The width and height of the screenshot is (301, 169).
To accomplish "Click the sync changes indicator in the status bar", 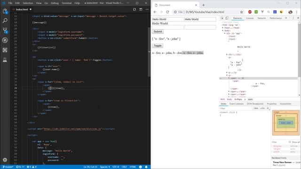I will [20, 167].
